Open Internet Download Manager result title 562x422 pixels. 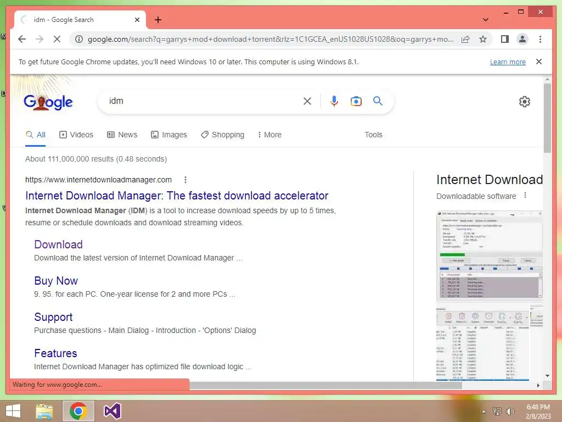coord(177,196)
